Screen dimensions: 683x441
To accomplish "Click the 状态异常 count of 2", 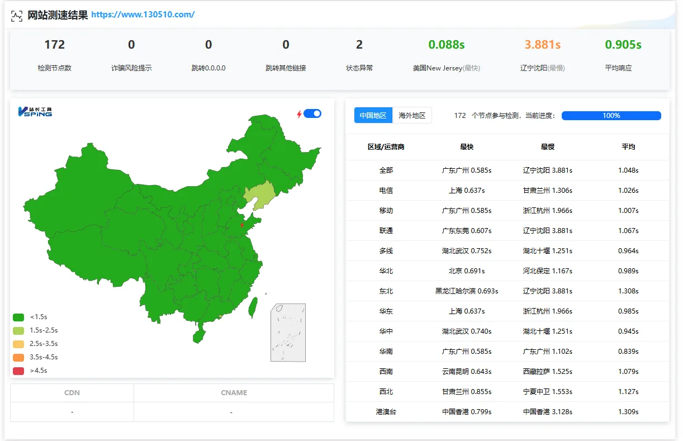I will tap(359, 45).
